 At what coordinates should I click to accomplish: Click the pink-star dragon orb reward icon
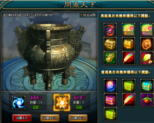coord(147,29)
